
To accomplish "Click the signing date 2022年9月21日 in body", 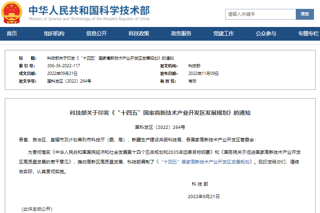I will [x=204, y=196].
